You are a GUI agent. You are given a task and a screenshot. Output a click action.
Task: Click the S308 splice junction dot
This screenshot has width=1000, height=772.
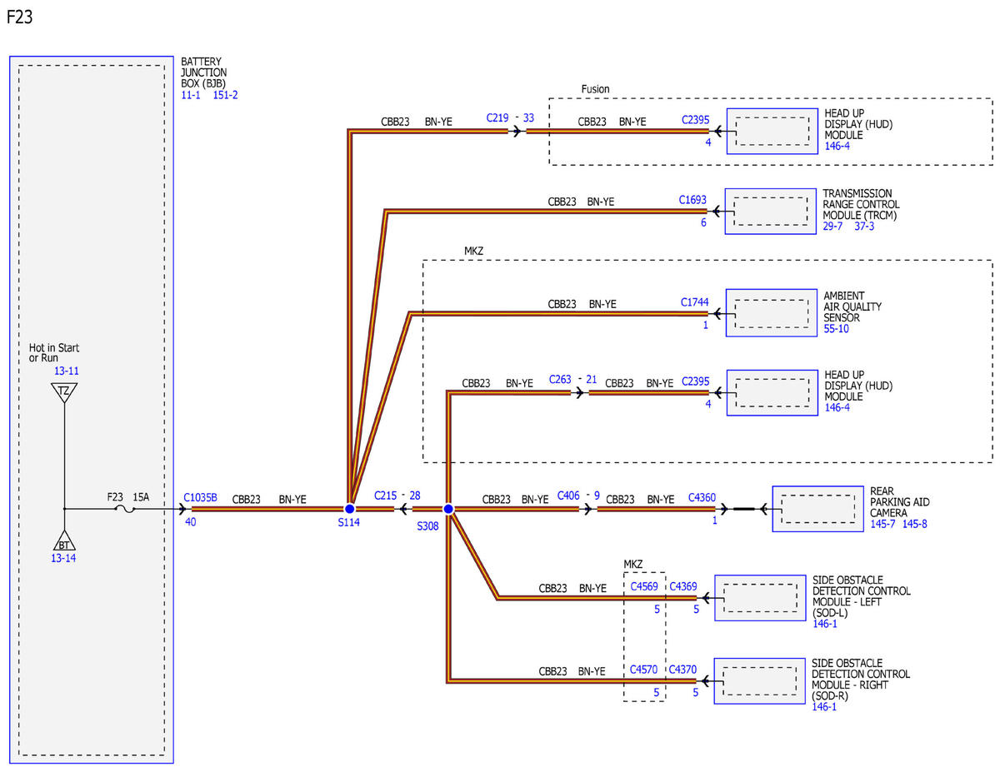(x=447, y=508)
